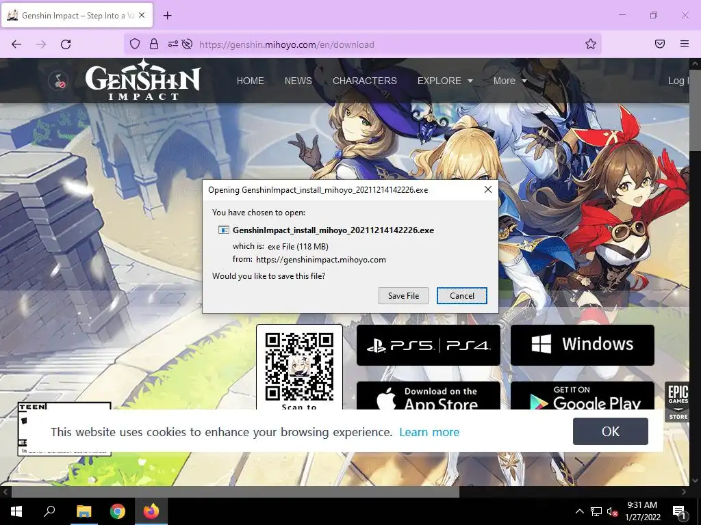
Task: Open a new tab with the plus icon
Action: point(168,16)
